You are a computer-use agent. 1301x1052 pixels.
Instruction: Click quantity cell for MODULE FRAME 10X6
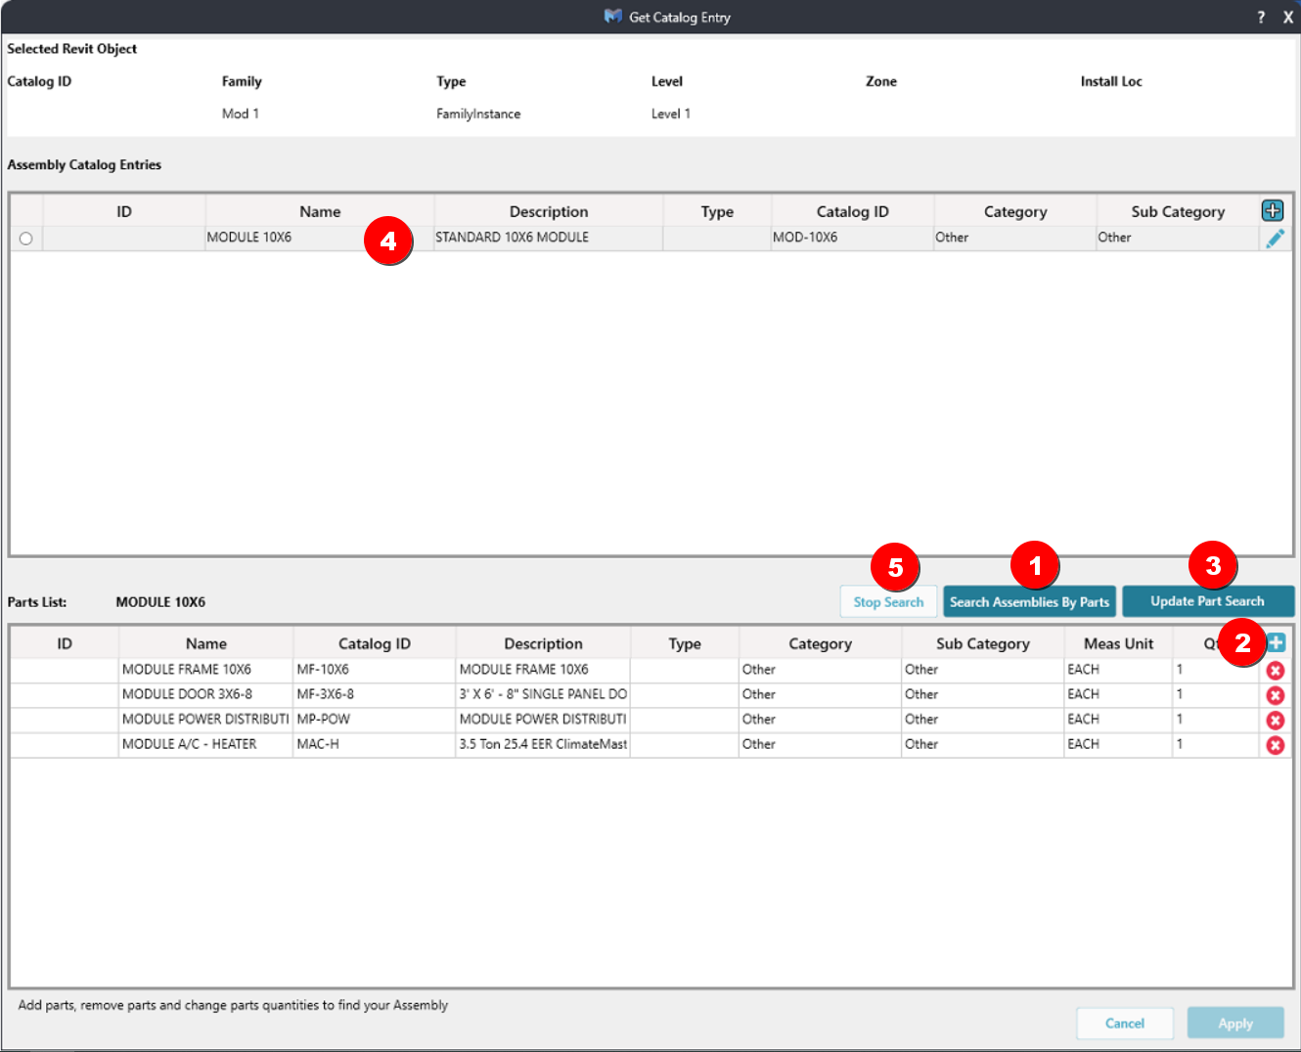(1213, 670)
